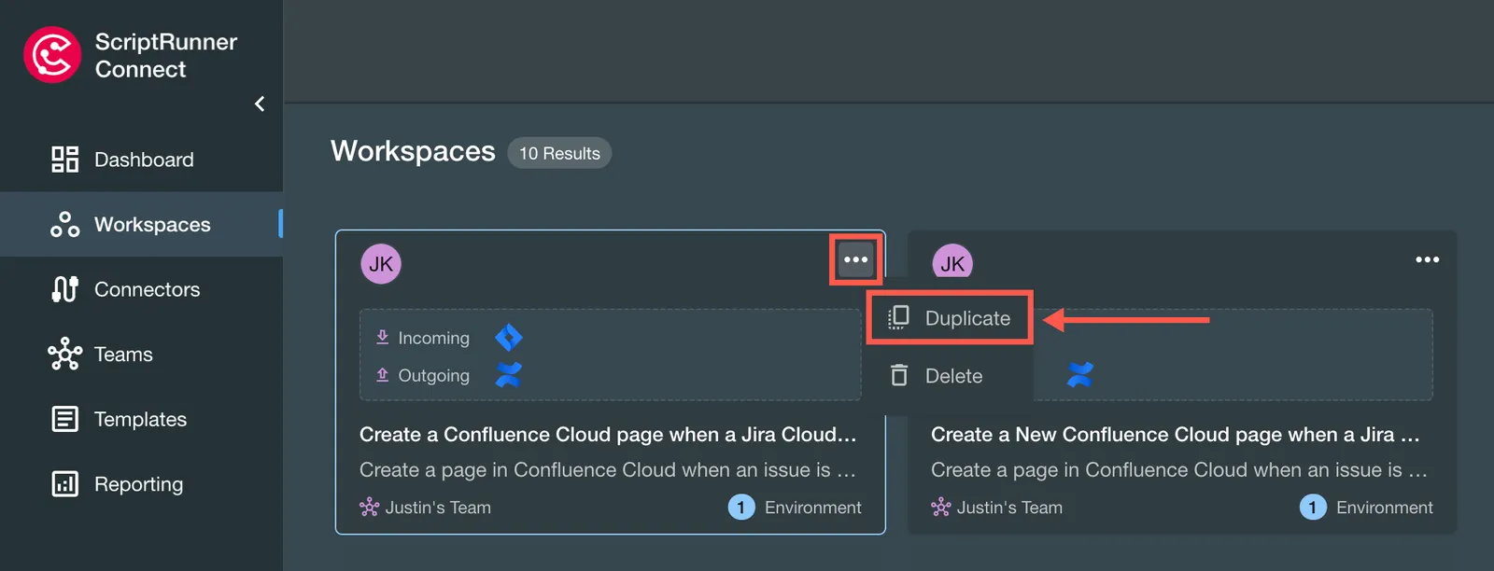Click the Outgoing upload arrow icon

pos(382,375)
